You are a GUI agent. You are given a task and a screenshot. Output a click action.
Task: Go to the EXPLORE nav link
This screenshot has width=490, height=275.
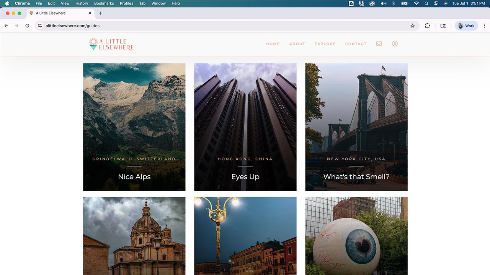[325, 44]
